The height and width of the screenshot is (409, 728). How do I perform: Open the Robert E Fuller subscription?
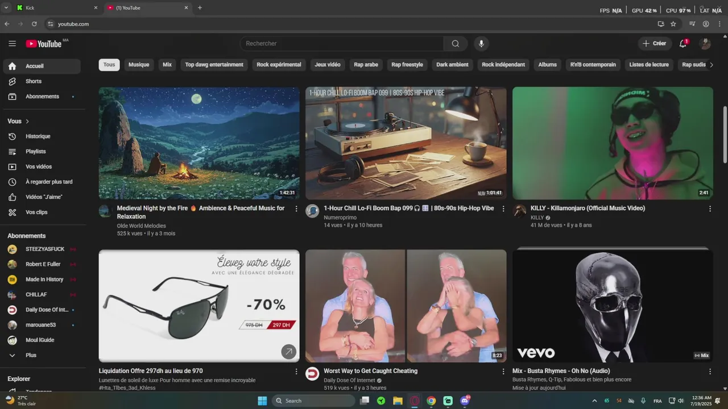41,264
